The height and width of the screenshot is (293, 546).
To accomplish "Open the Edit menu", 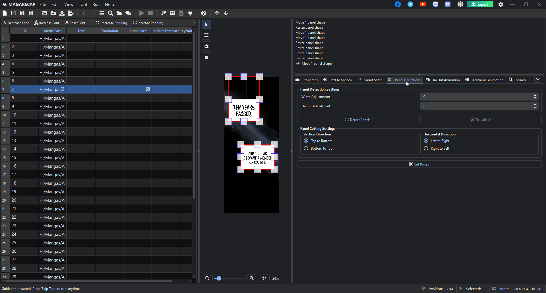I will pyautogui.click(x=55, y=4).
